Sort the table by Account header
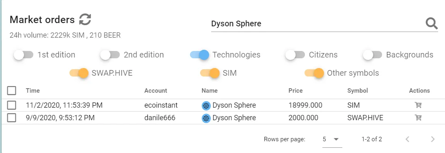445x153 pixels. pyautogui.click(x=156, y=91)
